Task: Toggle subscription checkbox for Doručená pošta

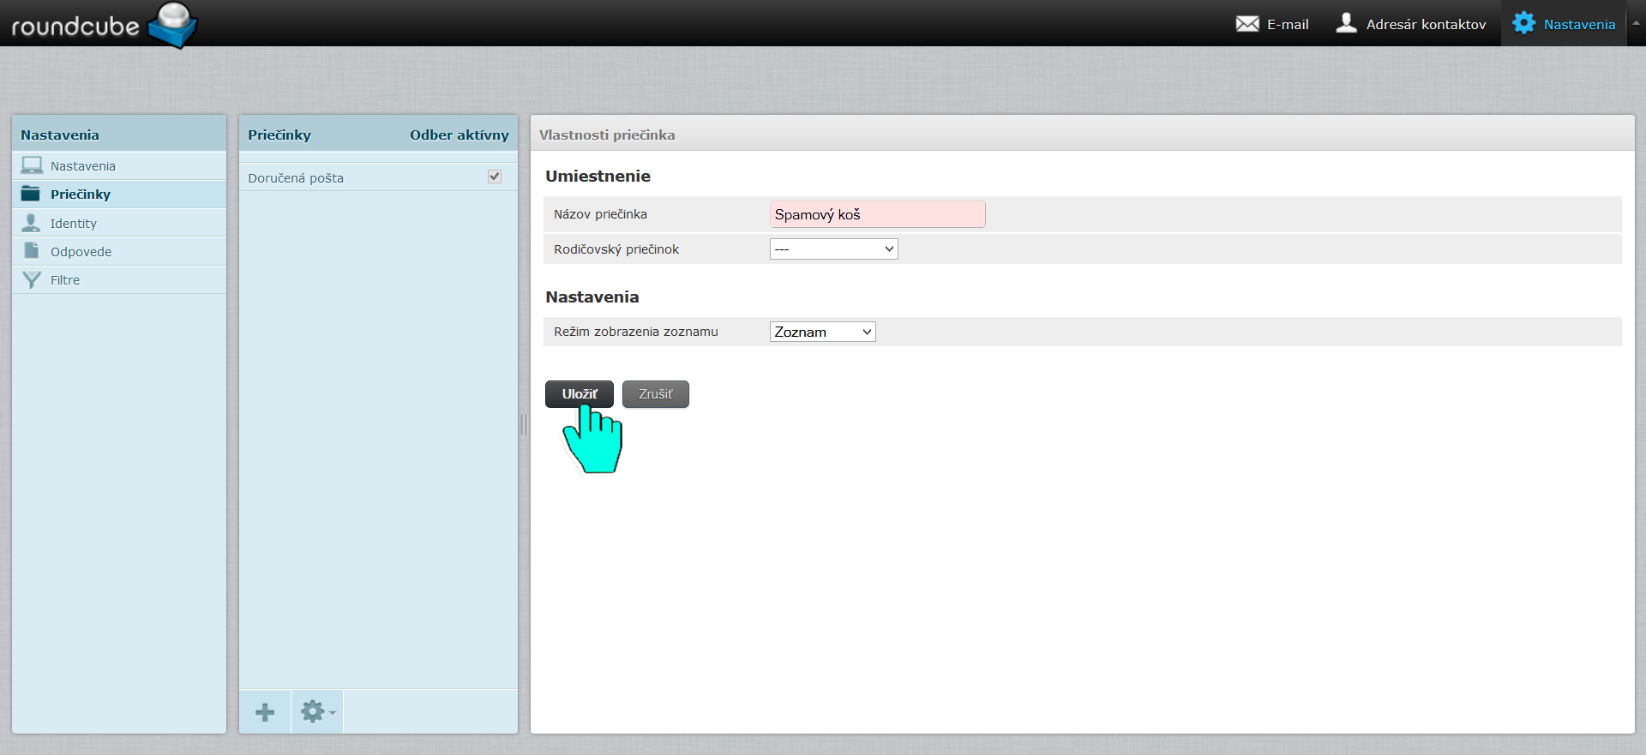Action: 495,177
